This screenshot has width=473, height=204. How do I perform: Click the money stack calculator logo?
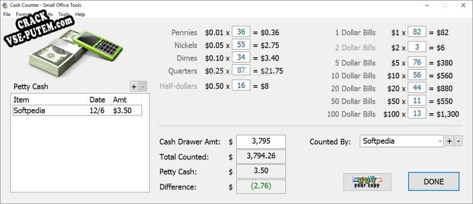tap(75, 52)
